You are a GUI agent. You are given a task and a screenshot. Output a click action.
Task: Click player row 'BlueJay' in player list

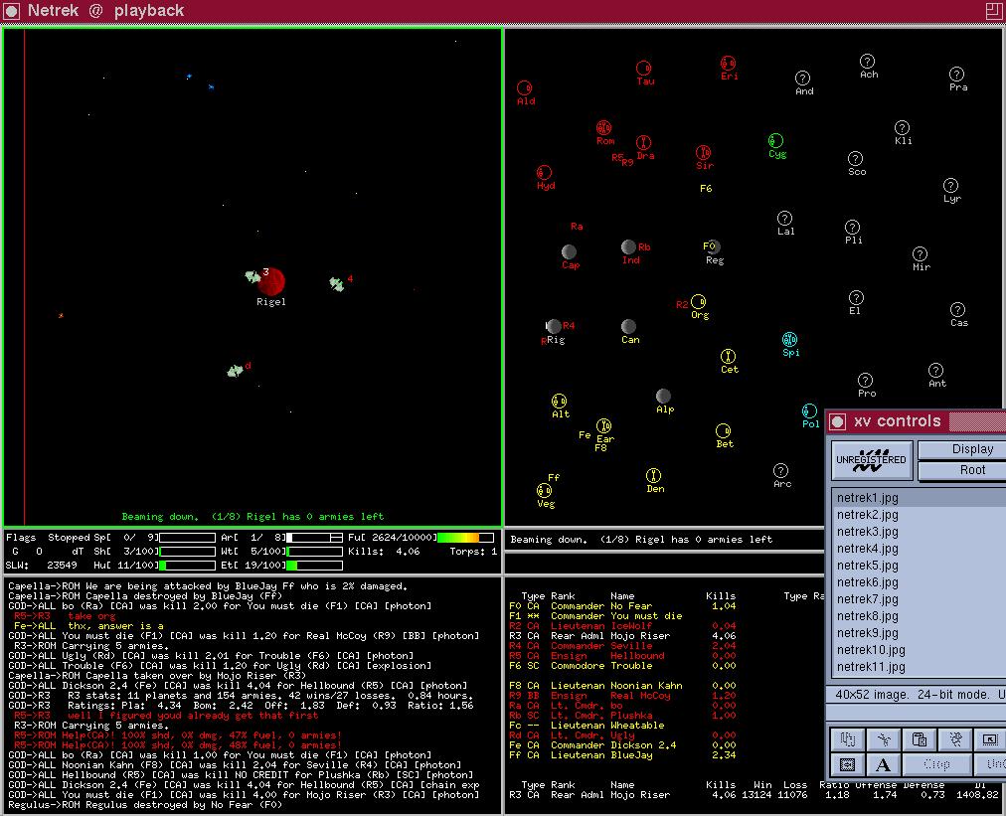622,755
